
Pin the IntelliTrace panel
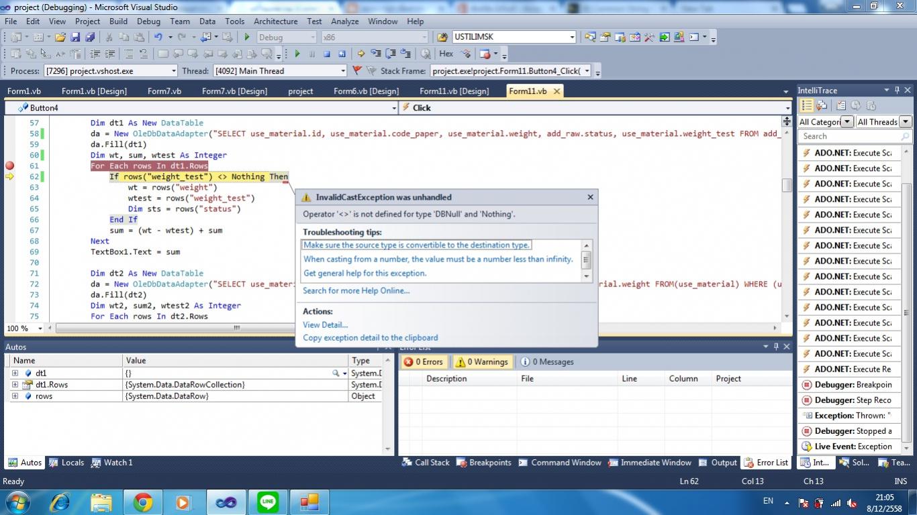897,90
